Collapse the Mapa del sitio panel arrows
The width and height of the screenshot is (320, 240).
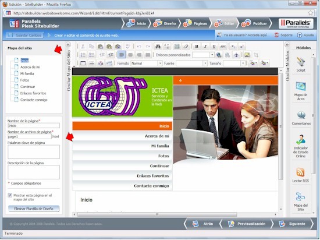pyautogui.click(x=69, y=44)
